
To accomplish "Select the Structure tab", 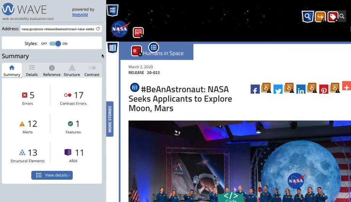I will (x=72, y=71).
